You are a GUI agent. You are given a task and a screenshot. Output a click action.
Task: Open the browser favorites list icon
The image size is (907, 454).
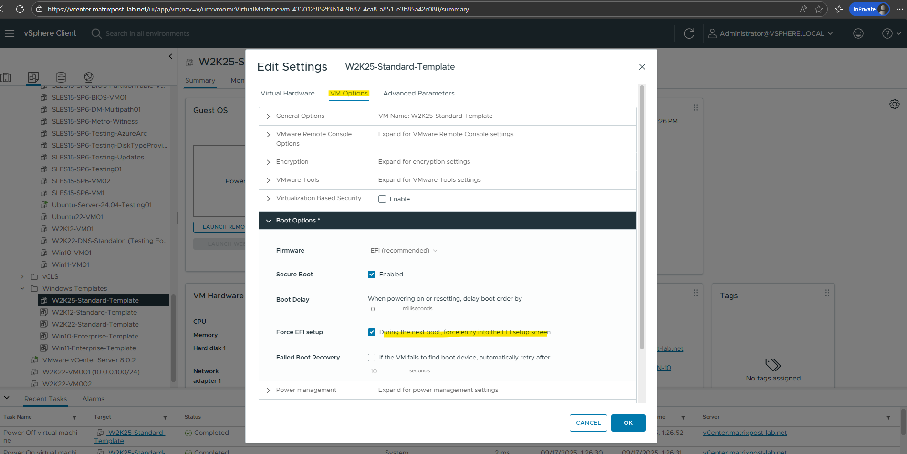[839, 9]
